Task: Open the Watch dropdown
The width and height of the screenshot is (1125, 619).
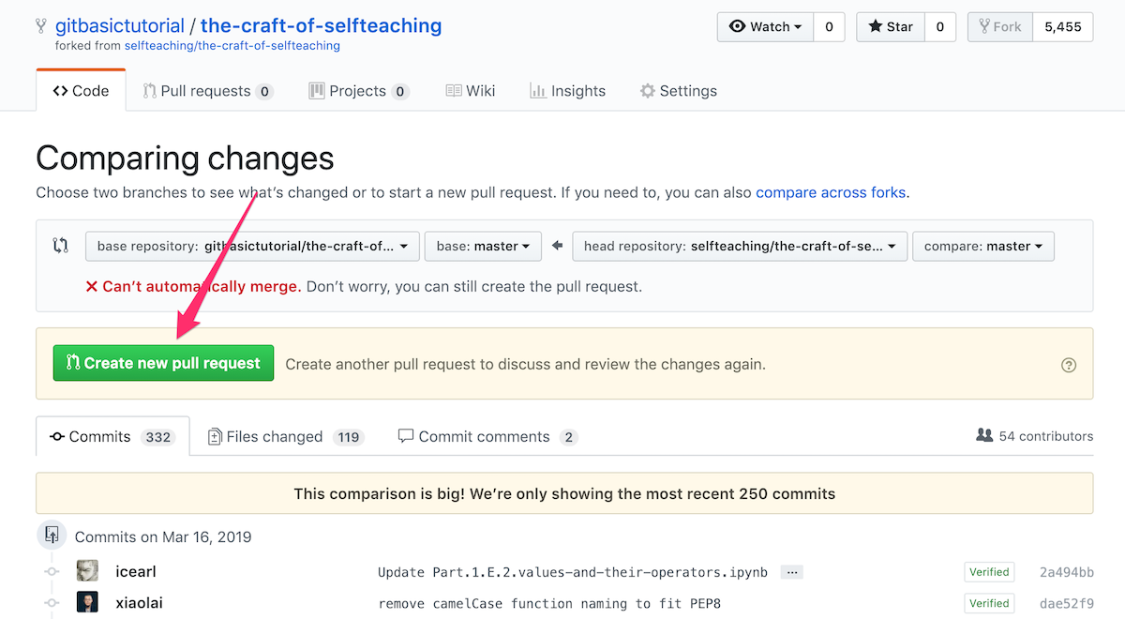Action: (766, 27)
